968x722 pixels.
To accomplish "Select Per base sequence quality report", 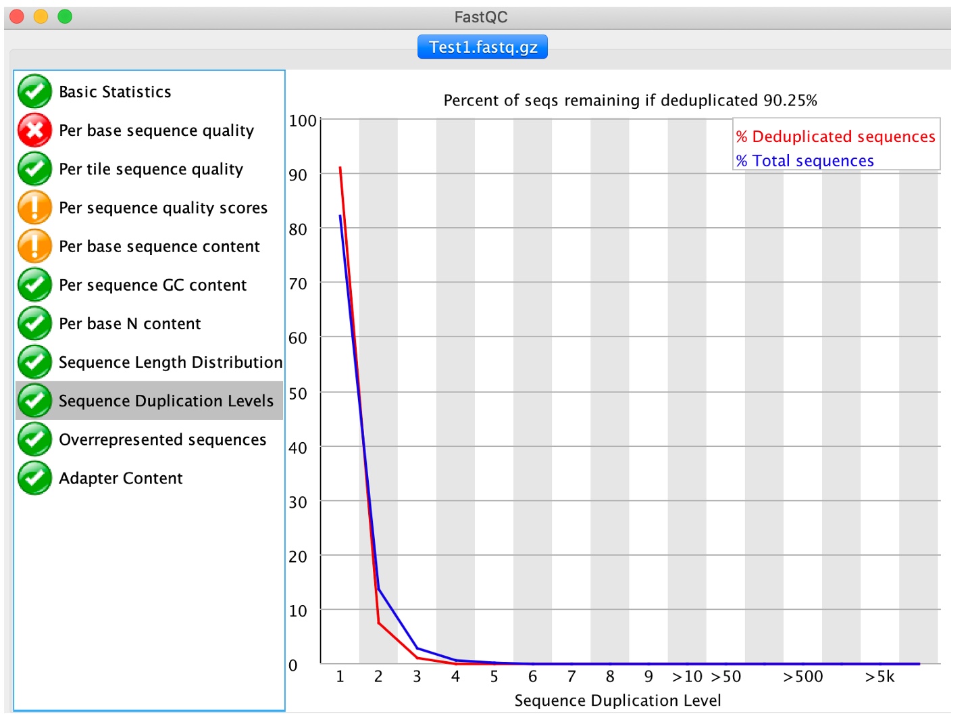I will pyautogui.click(x=156, y=130).
